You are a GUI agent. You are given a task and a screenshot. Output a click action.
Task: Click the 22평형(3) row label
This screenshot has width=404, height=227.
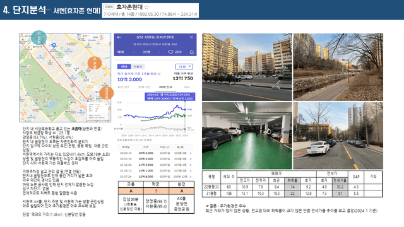(211, 187)
